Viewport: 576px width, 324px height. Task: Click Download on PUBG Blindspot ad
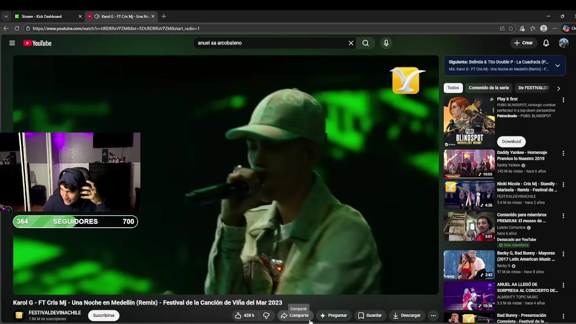click(x=511, y=141)
